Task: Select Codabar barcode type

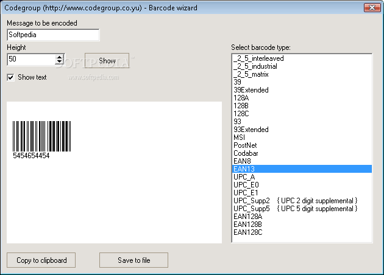Action: (302, 153)
